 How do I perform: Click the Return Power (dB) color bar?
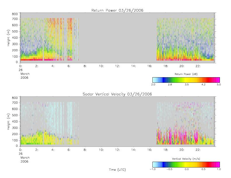coord(186,80)
